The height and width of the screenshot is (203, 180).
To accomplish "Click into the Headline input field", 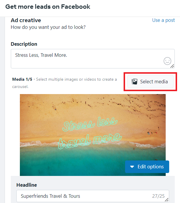I will coord(93,196).
